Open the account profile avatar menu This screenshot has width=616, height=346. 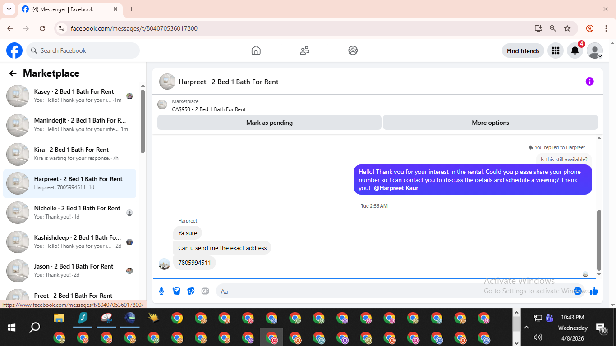pos(595,51)
